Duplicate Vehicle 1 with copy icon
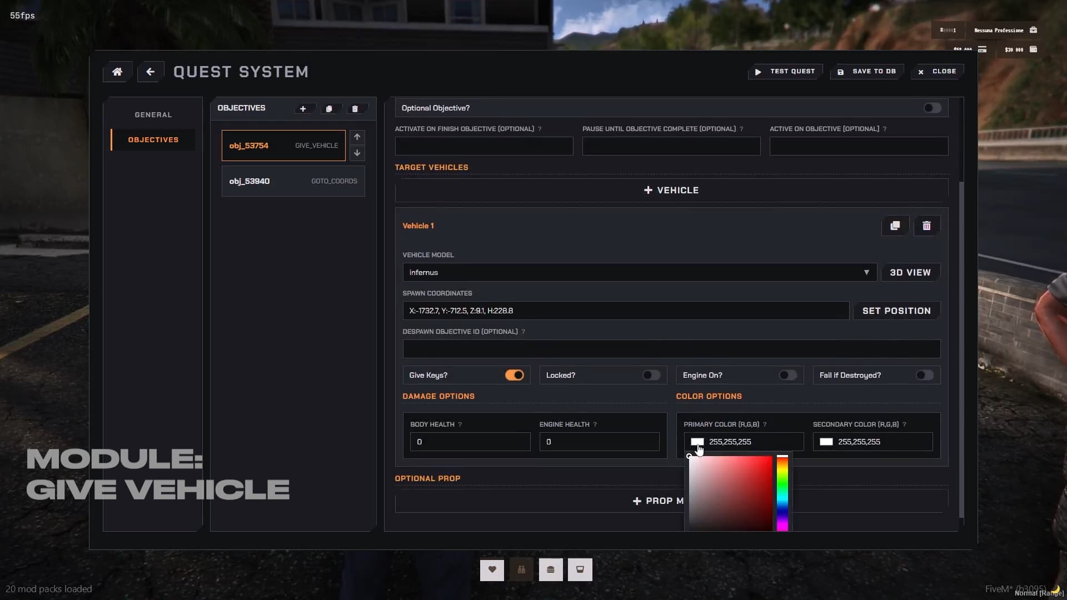This screenshot has height=600, width=1067. pyautogui.click(x=895, y=226)
